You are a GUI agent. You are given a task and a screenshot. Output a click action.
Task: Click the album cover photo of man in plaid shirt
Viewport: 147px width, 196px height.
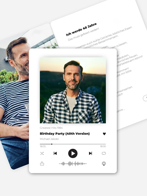pyautogui.click(x=73, y=90)
